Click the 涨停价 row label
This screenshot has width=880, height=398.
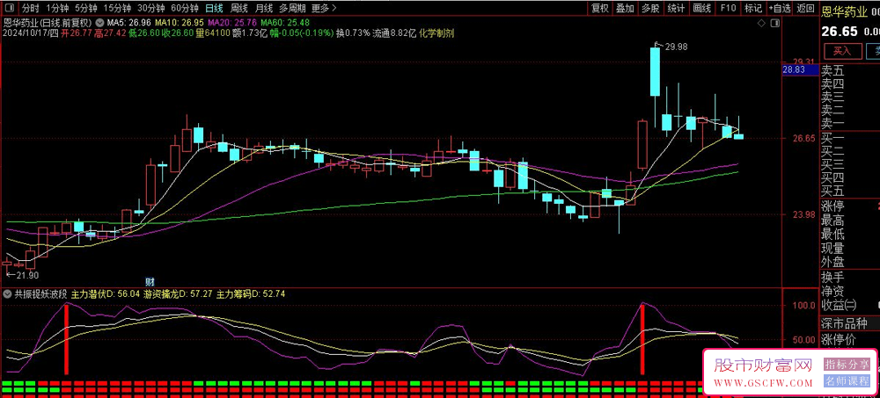tap(839, 338)
